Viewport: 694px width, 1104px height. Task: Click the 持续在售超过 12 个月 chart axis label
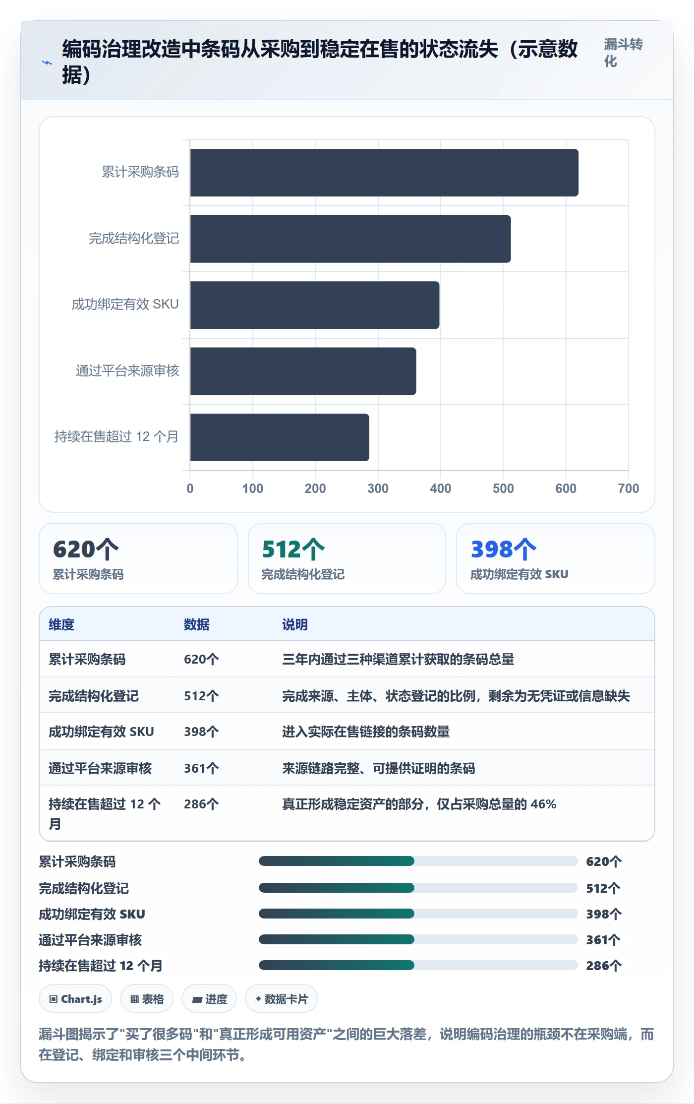[116, 437]
